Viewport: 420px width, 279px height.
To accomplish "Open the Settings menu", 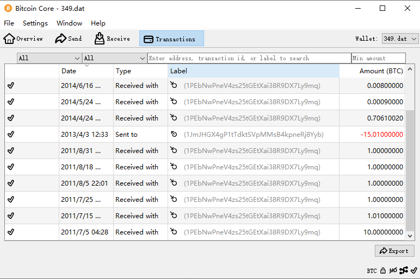I will [x=35, y=23].
